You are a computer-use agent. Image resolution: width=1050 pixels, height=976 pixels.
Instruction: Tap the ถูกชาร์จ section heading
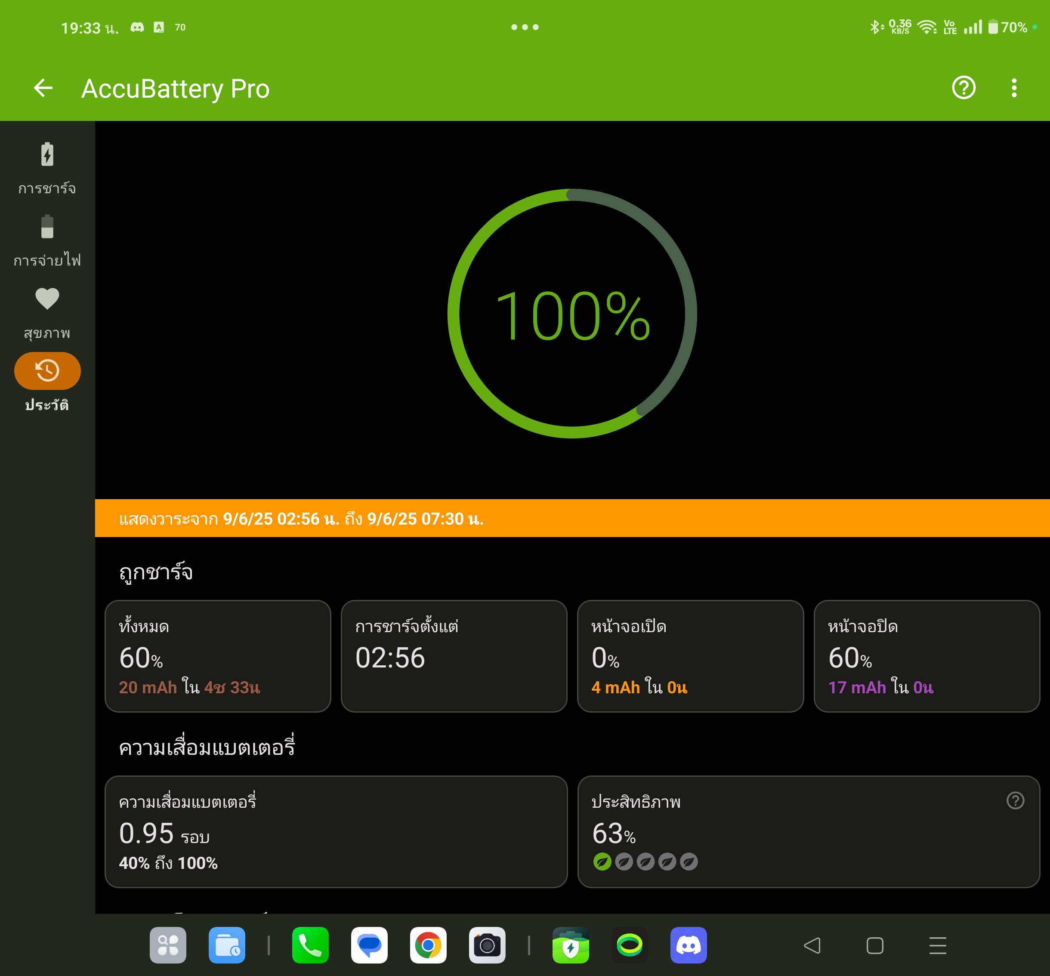(x=156, y=572)
